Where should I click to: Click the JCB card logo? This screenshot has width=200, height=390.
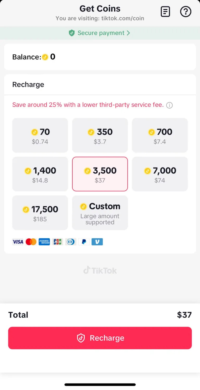pos(58,242)
